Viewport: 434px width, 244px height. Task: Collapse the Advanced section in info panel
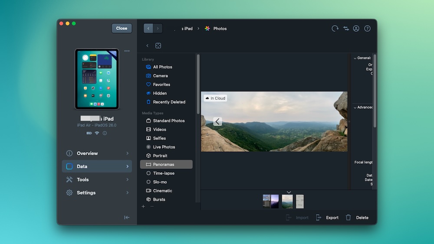(355, 107)
